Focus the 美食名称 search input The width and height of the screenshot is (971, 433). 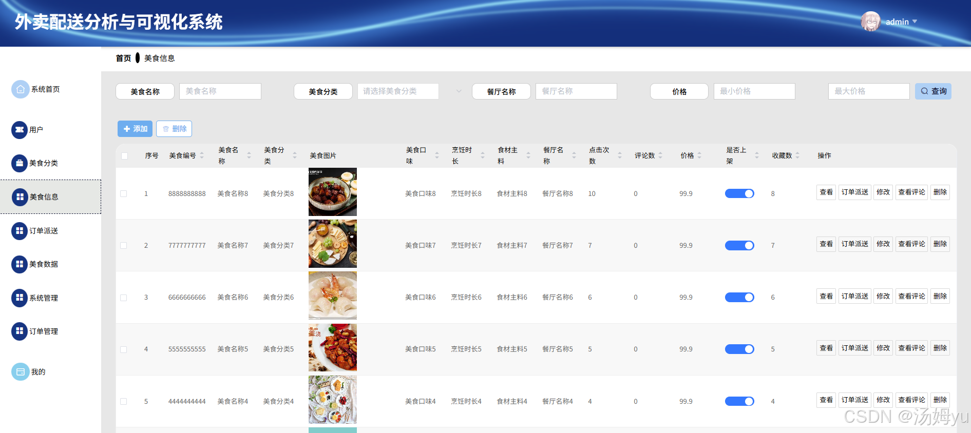point(220,91)
